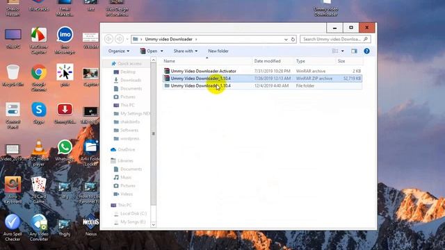Image resolution: width=445 pixels, height=250 pixels.
Task: Open VLC media player desktop icon
Action: pos(39,153)
